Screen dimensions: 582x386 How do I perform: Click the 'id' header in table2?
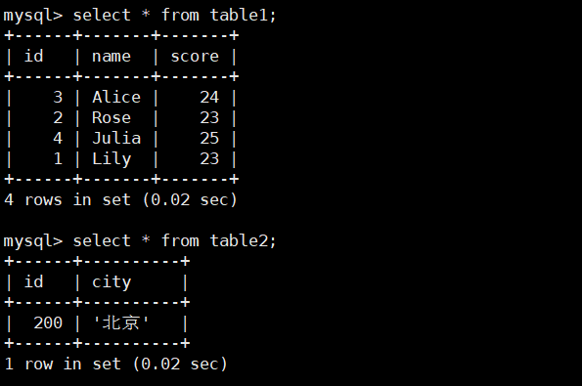34,281
